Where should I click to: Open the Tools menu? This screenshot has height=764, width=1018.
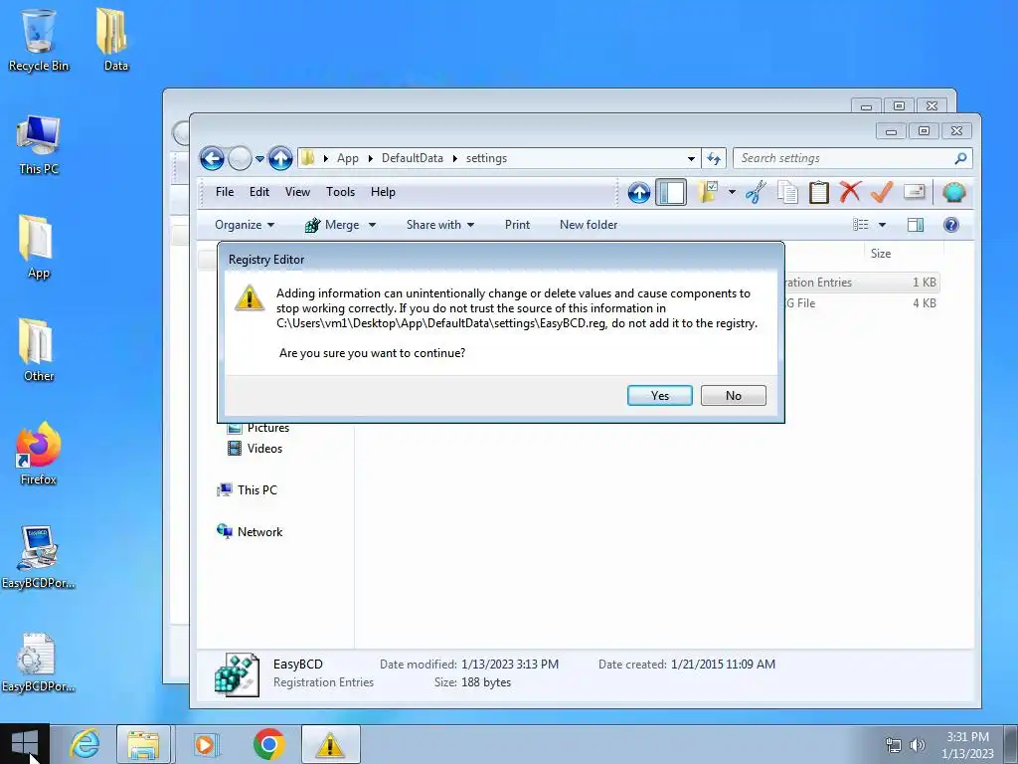click(340, 192)
